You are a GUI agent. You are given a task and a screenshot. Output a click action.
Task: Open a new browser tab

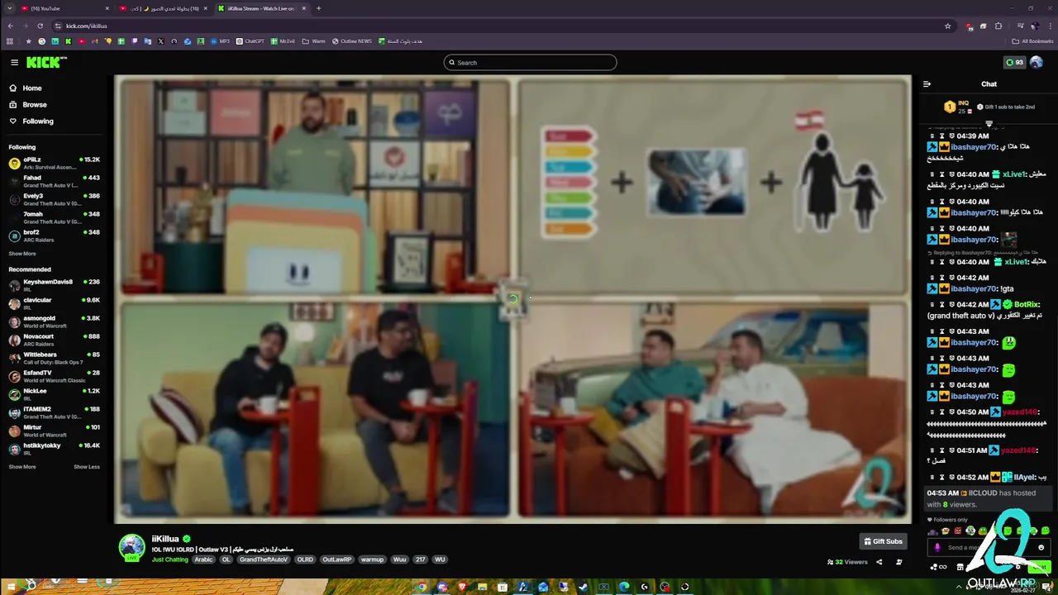319,8
